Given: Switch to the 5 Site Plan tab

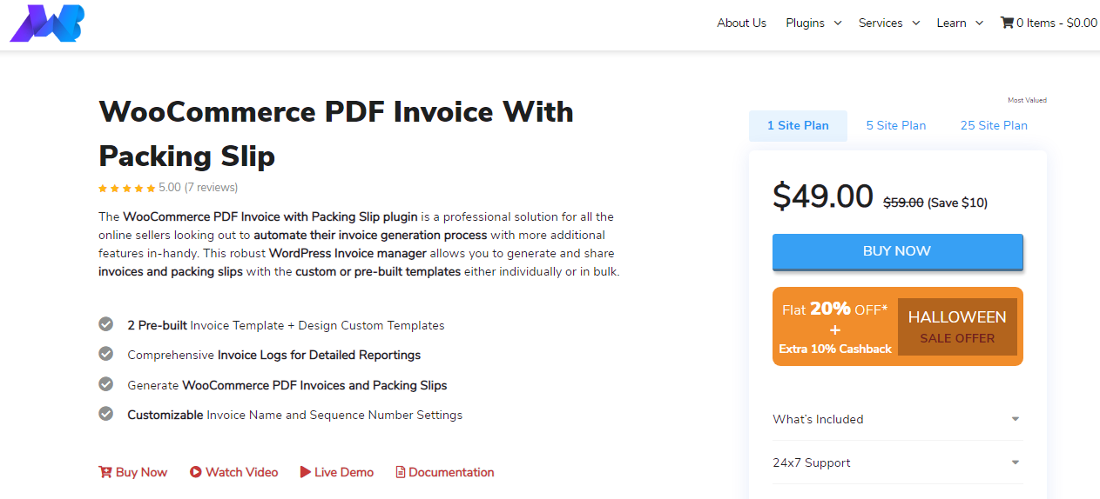Looking at the screenshot, I should [x=896, y=125].
